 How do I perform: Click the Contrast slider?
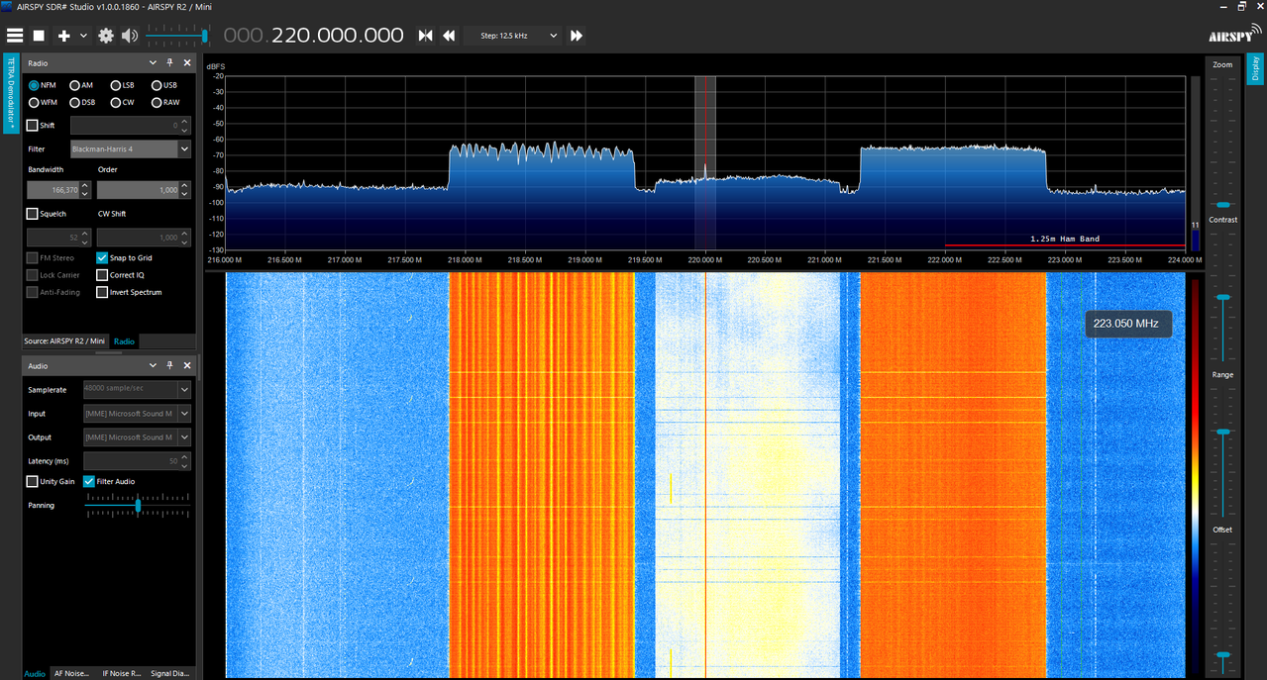1223,295
